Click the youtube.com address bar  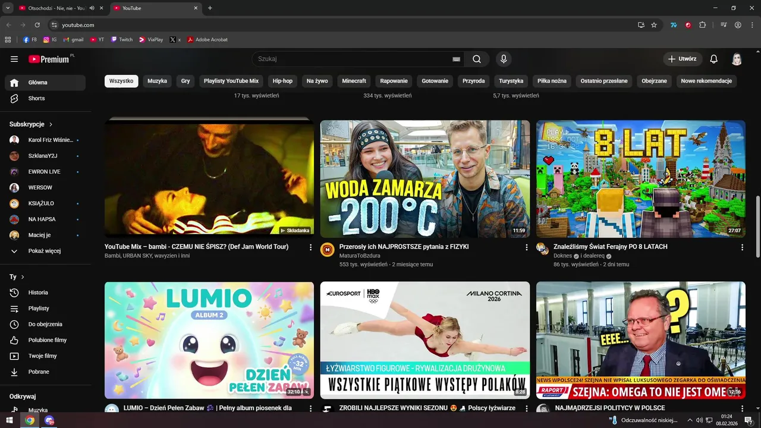click(339, 25)
